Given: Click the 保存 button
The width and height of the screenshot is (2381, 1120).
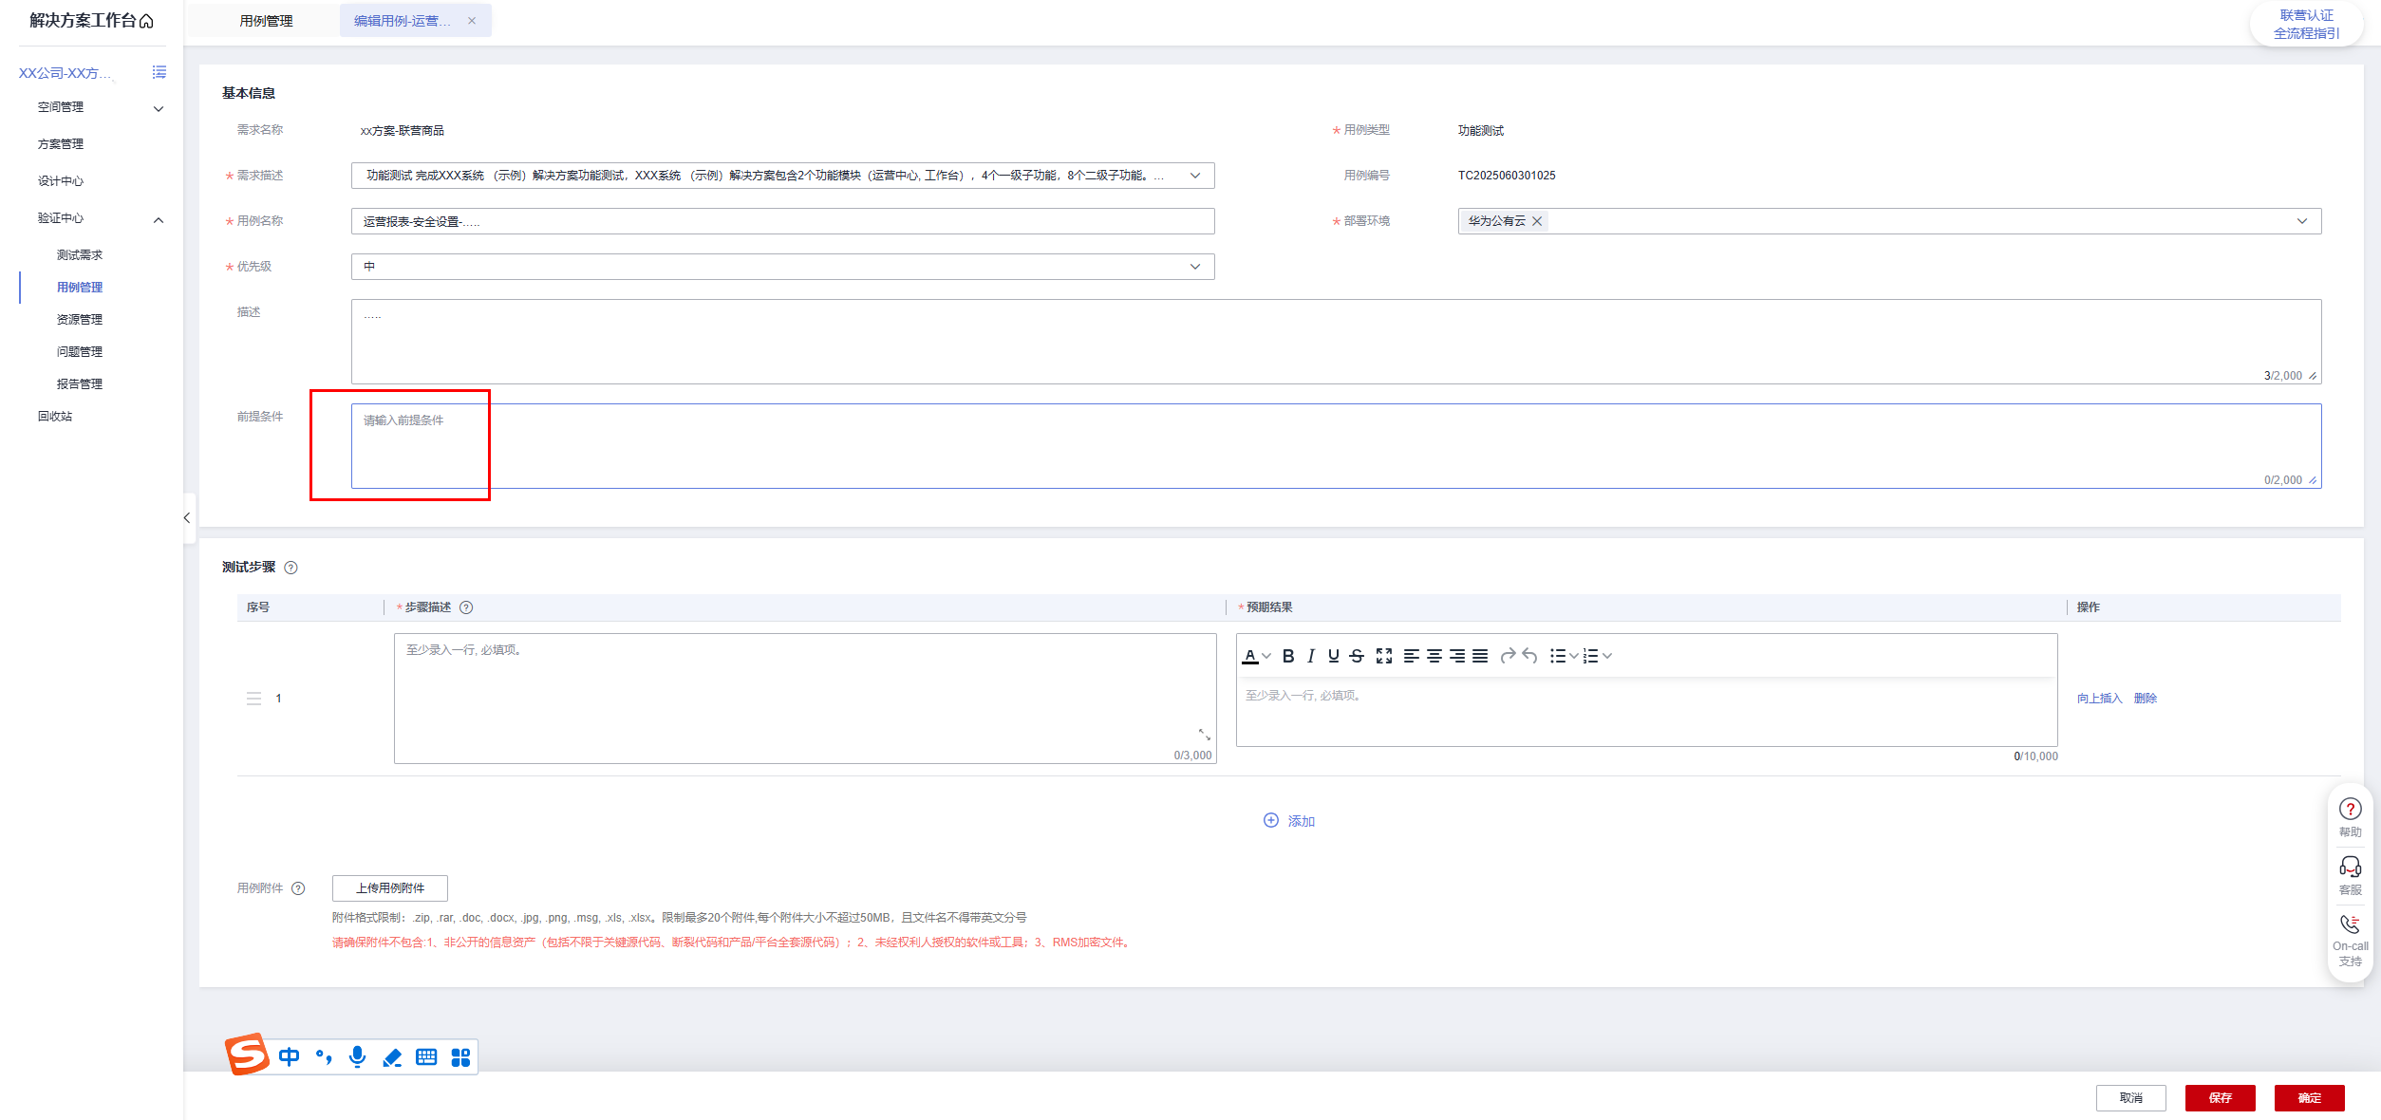Looking at the screenshot, I should tap(2221, 1098).
